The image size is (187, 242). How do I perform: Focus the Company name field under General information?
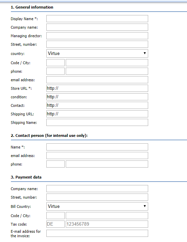tap(97, 27)
